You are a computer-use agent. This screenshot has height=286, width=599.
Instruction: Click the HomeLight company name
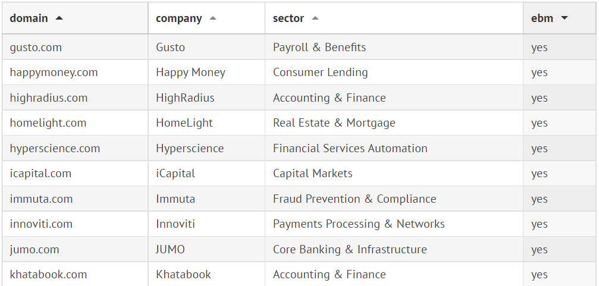click(x=184, y=123)
